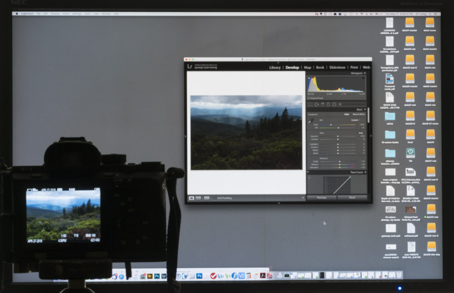Click the right panel scrollbar in Lightroom
454x293 pixels.
click(x=368, y=115)
